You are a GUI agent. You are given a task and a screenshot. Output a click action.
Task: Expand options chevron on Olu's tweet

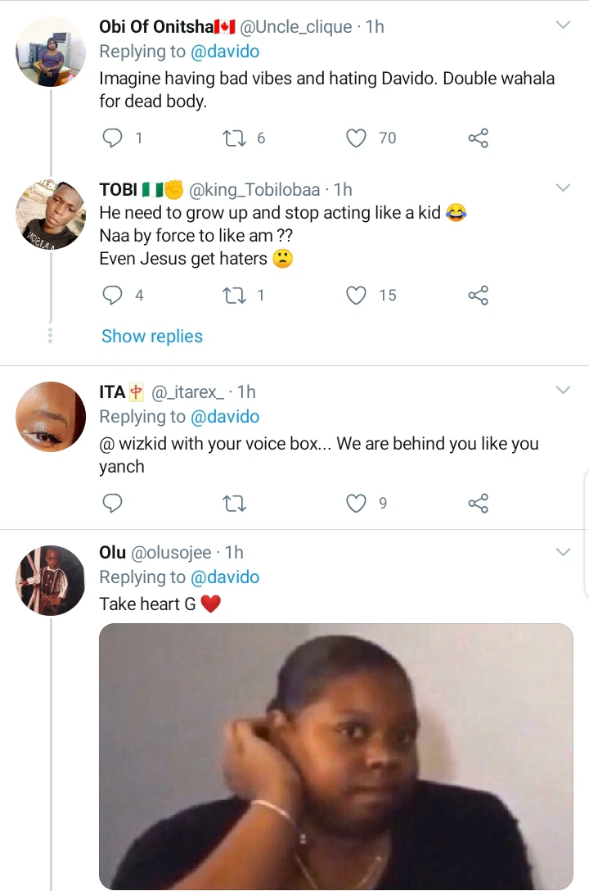pyautogui.click(x=563, y=552)
